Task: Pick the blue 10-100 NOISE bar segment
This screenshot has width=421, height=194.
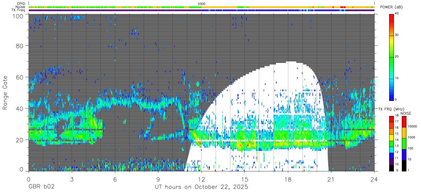Action: pyautogui.click(x=404, y=154)
